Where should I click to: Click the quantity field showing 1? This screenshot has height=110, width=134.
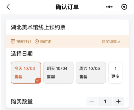[105, 101]
